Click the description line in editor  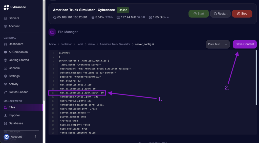[x=95, y=69]
